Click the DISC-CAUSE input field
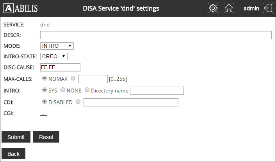This screenshot has width=276, height=162. (60, 68)
